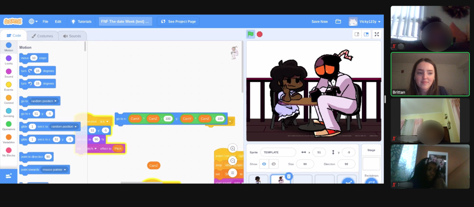Select the Variables block category

(x=9, y=139)
